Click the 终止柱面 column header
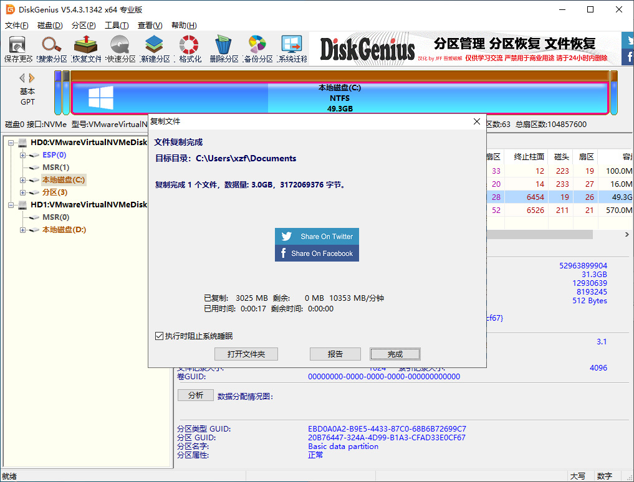Image resolution: width=634 pixels, height=482 pixels. [x=529, y=157]
